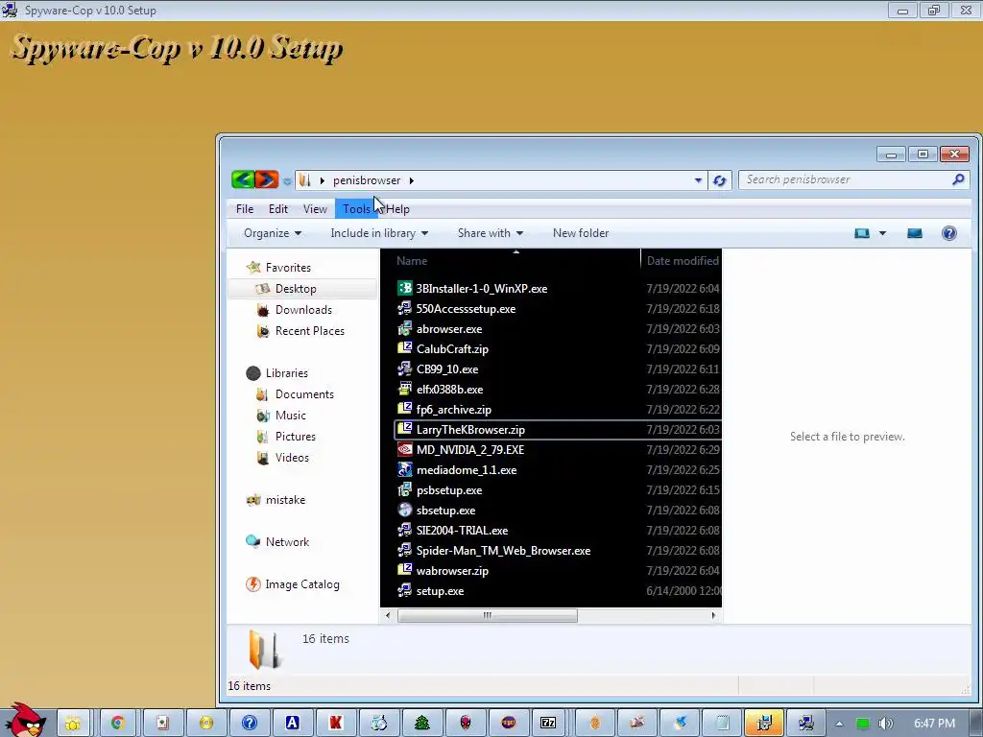This screenshot has height=737, width=983.
Task: Select the file LarryTheKBrowser.zip
Action: point(470,430)
